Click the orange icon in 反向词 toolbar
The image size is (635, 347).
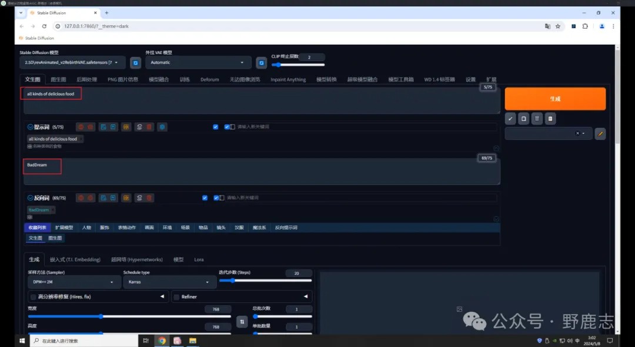[x=126, y=198]
